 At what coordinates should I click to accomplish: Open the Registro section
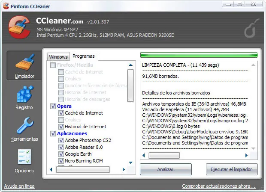(x=24, y=97)
